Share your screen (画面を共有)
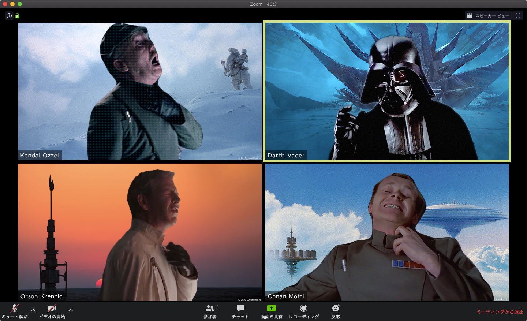527x321 pixels. (271, 311)
